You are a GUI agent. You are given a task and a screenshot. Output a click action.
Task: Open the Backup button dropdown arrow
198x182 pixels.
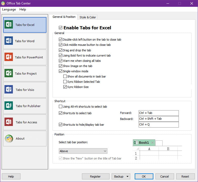[127, 177]
